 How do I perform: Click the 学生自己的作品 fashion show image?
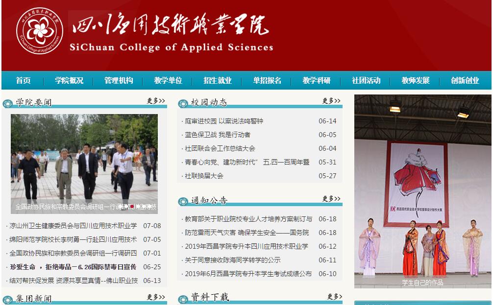coord(422,191)
